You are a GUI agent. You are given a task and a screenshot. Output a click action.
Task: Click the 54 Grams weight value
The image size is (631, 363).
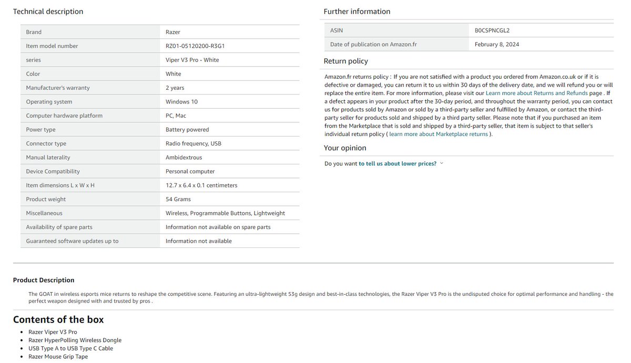coord(178,199)
